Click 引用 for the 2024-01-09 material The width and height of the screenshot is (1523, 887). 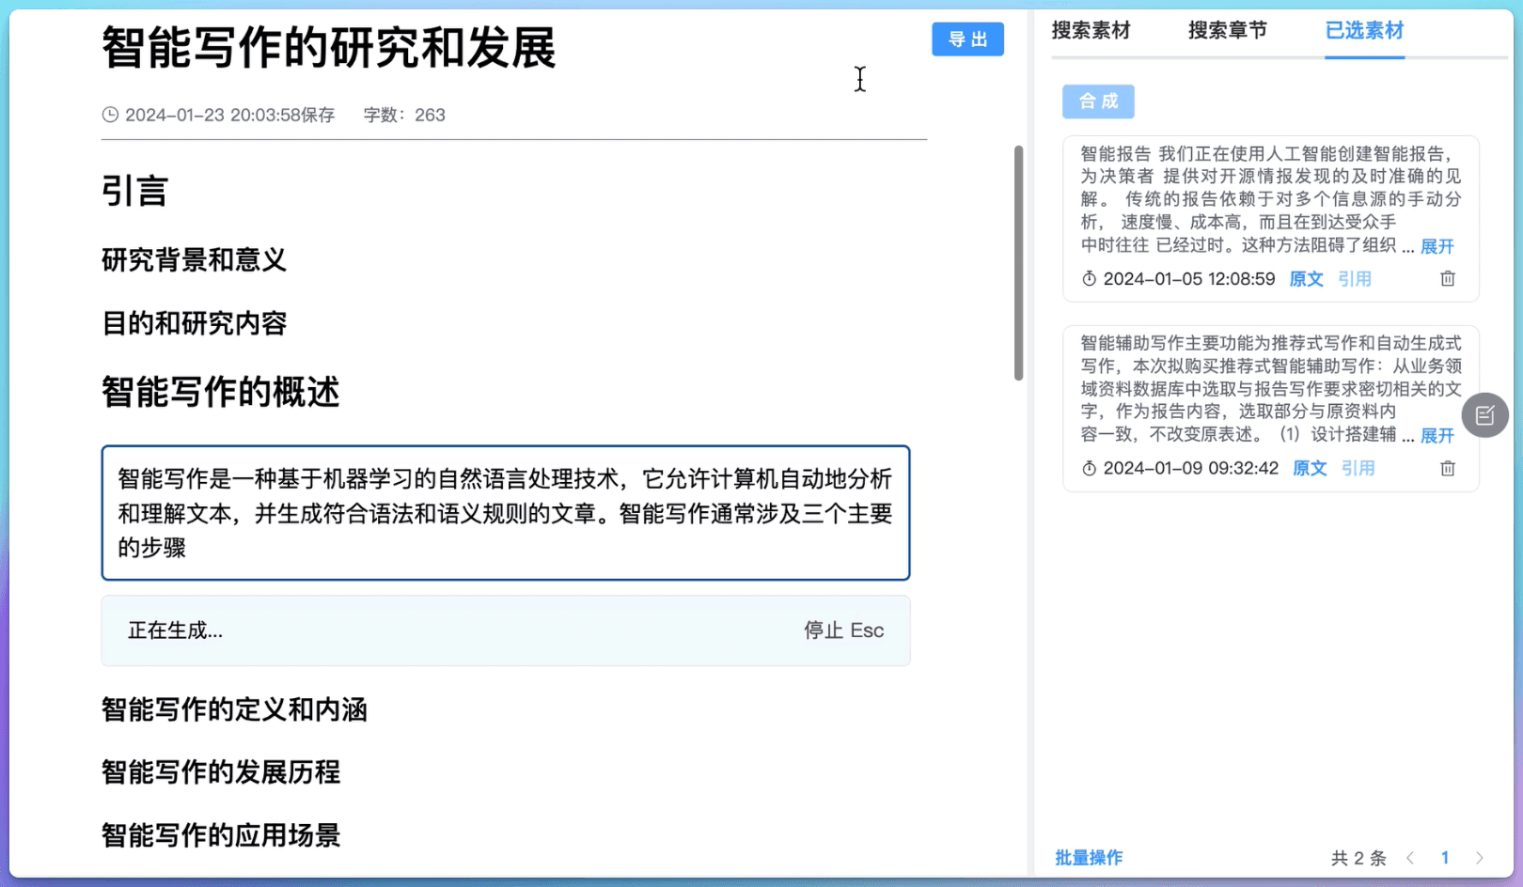[x=1358, y=468]
